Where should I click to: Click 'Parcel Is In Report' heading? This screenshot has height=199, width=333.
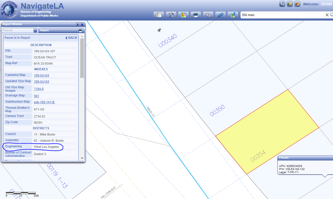[x=17, y=38]
